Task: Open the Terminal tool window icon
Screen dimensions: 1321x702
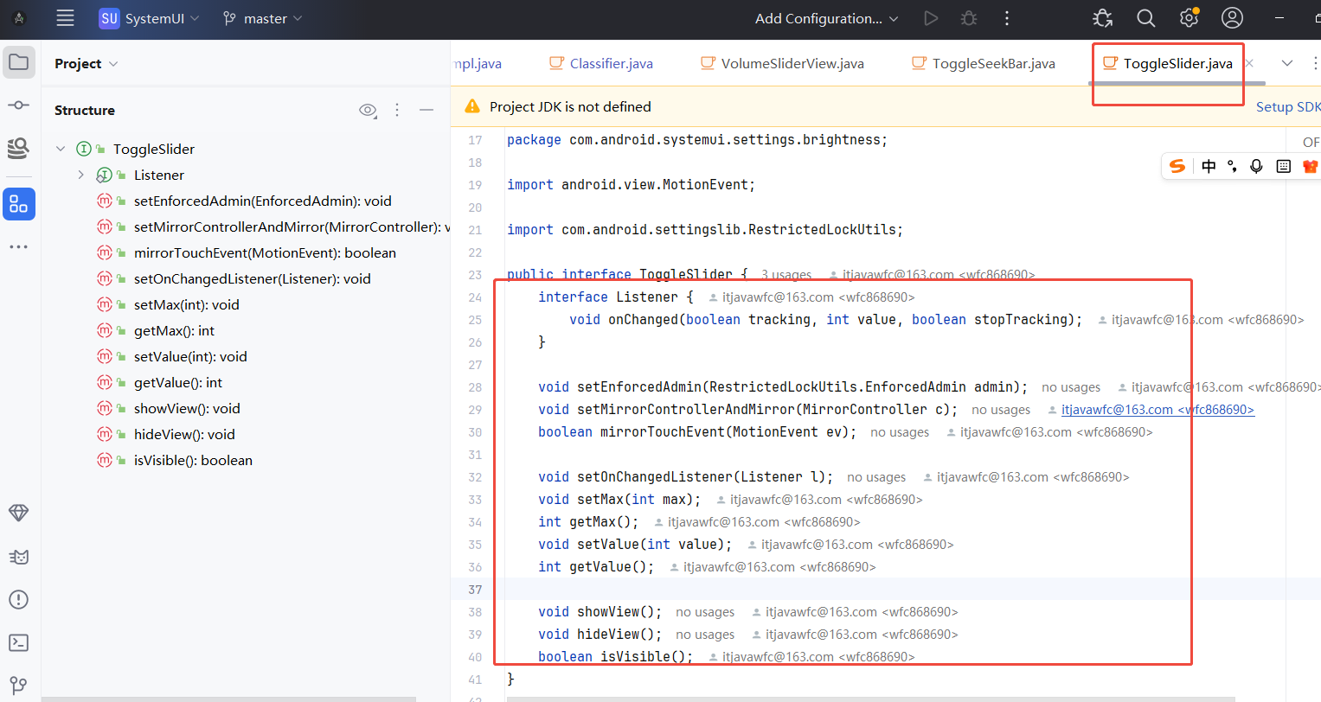Action: pyautogui.click(x=19, y=642)
